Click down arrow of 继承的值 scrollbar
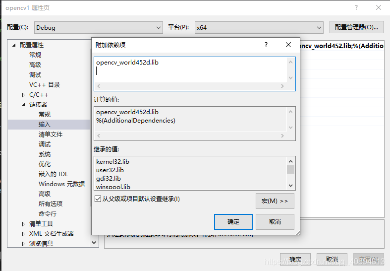This screenshot has width=390, height=271. 290,186
